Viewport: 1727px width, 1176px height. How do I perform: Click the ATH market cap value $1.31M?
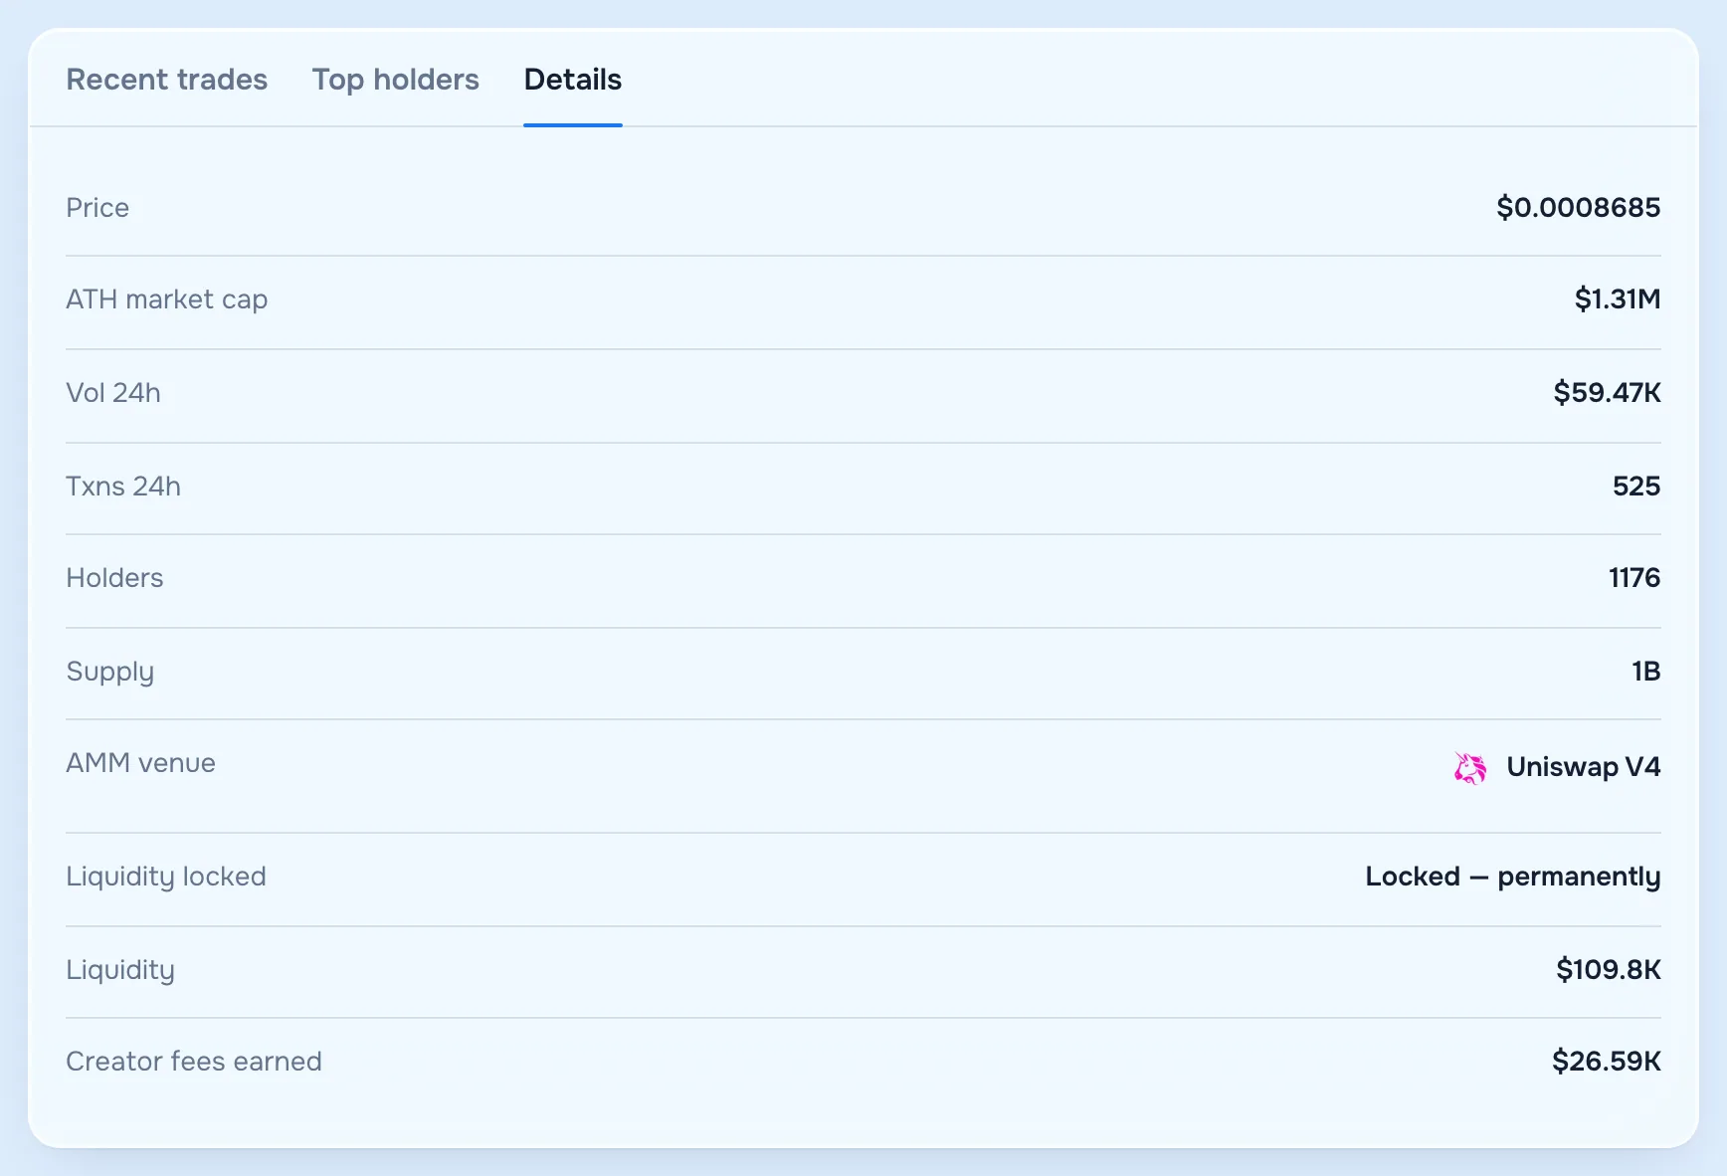(x=1618, y=299)
